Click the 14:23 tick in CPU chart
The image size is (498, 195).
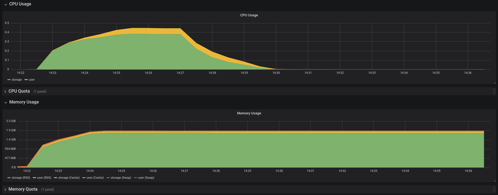click(52, 73)
